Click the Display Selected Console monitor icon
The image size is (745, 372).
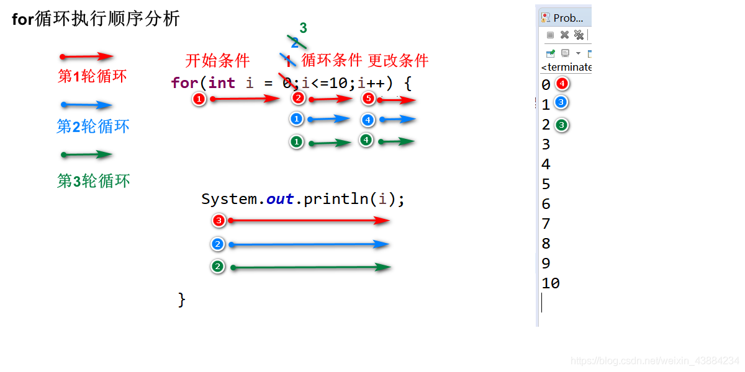point(565,53)
